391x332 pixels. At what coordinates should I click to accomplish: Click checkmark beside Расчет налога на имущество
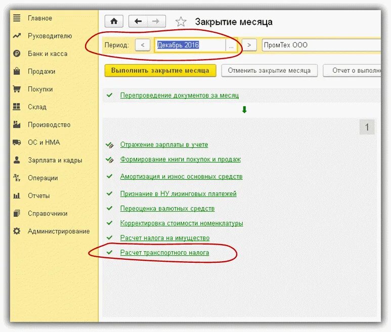109,238
